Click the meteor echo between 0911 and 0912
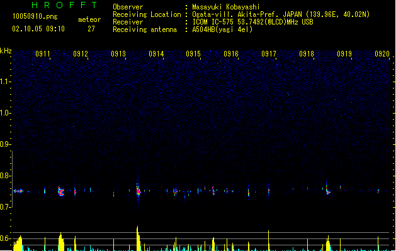Screen dimensions: 396x251 (61, 191)
